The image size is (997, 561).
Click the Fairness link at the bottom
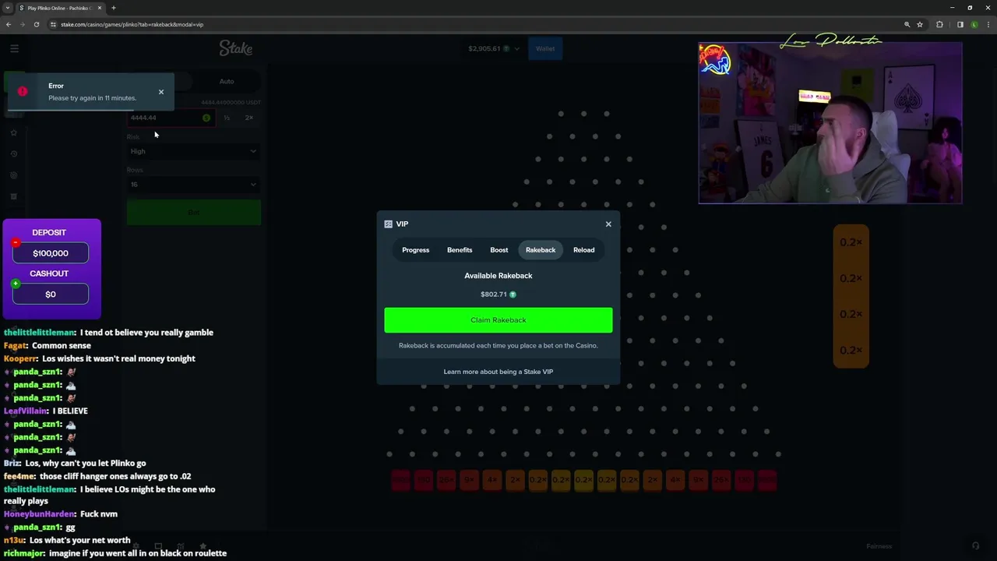pyautogui.click(x=879, y=546)
